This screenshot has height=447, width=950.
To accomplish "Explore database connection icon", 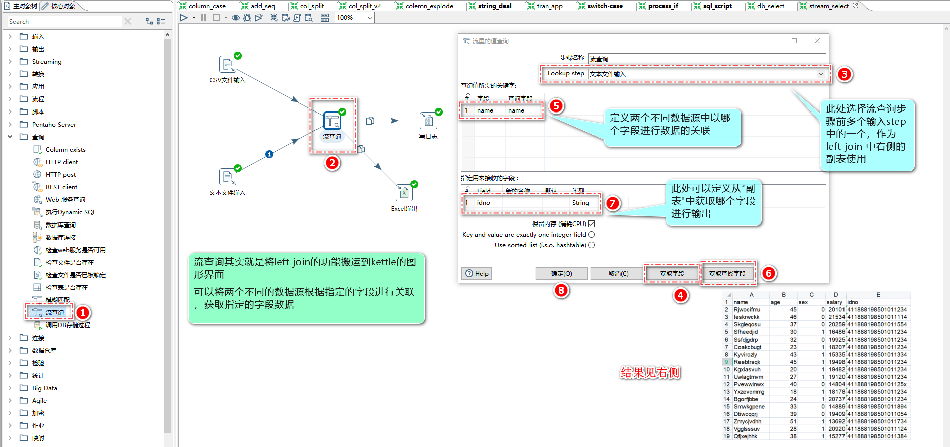I will click(x=309, y=18).
